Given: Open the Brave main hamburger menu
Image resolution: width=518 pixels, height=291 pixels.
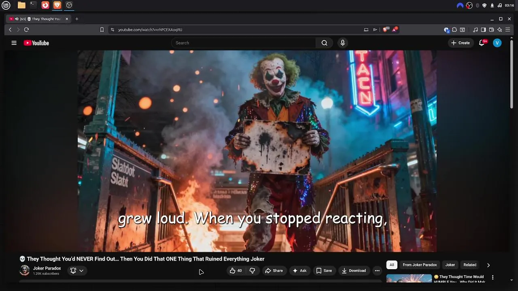Looking at the screenshot, I should [508, 30].
